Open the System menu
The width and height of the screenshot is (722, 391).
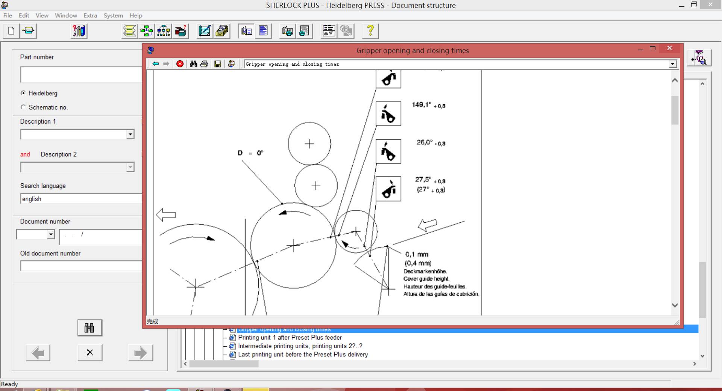(113, 15)
